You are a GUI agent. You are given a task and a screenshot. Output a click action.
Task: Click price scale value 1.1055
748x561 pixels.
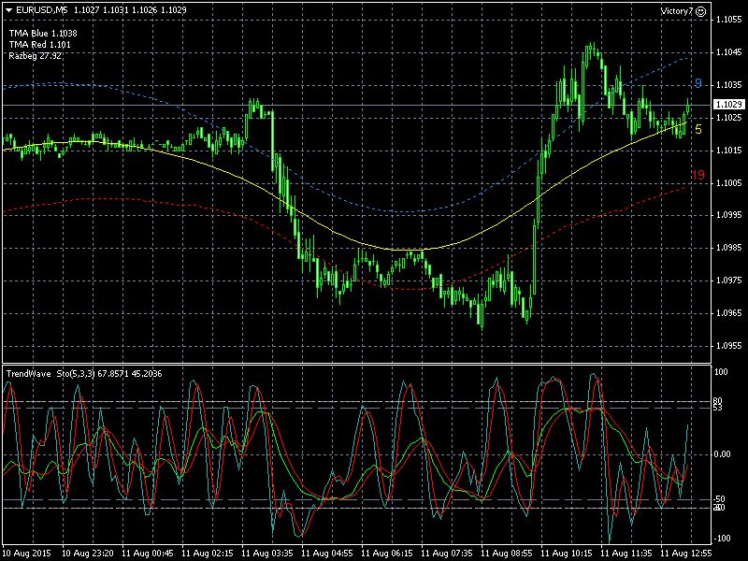[729, 20]
